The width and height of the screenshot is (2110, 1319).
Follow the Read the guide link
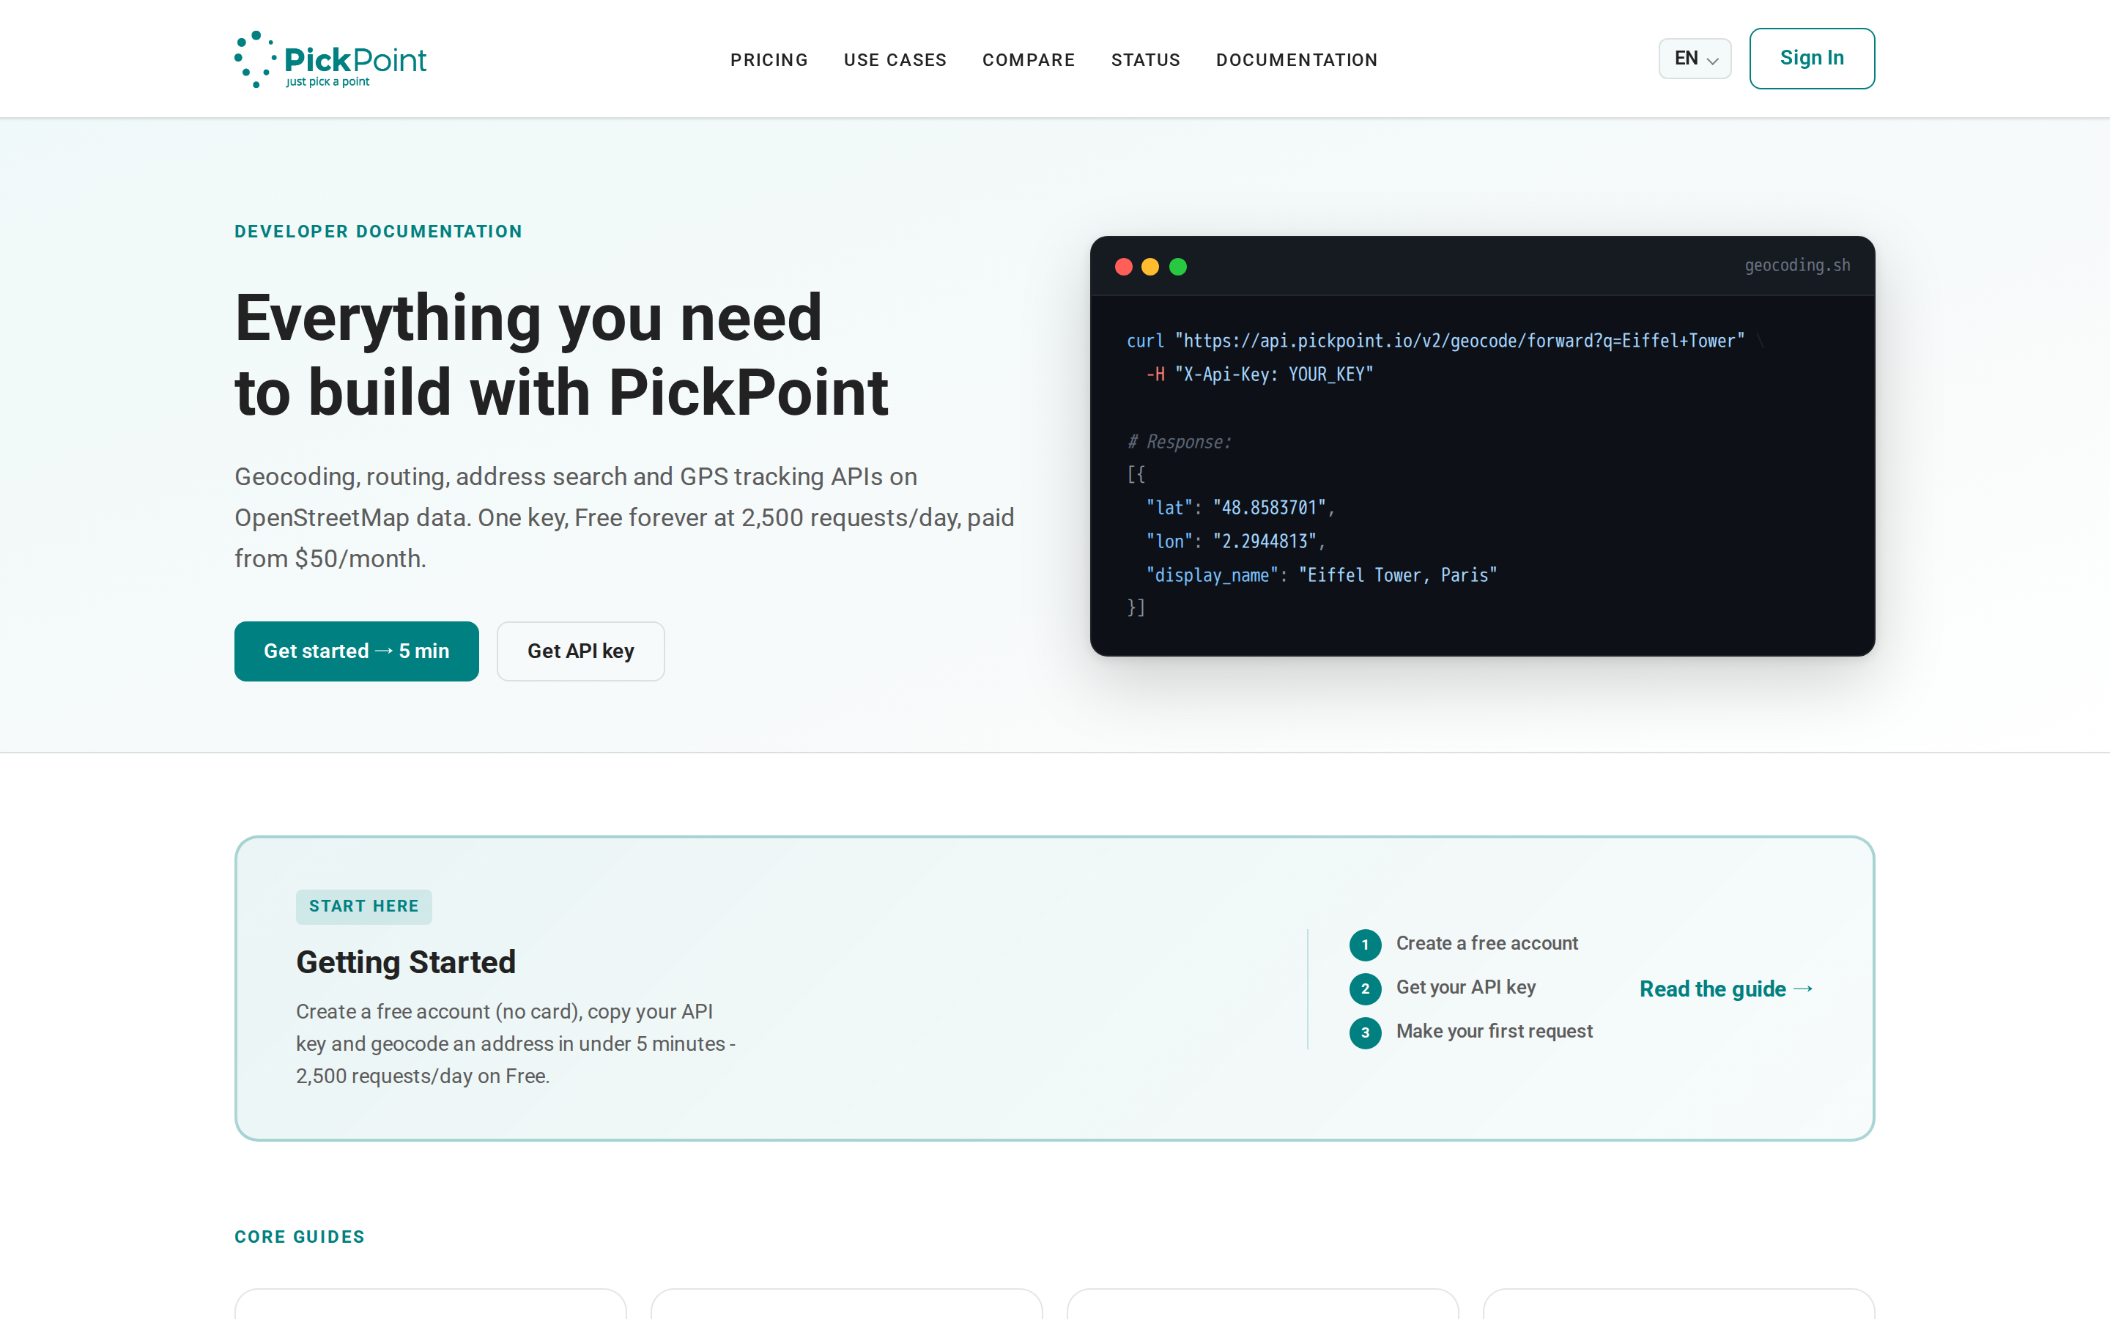pos(1726,989)
